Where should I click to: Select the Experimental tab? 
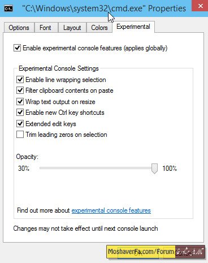133,27
